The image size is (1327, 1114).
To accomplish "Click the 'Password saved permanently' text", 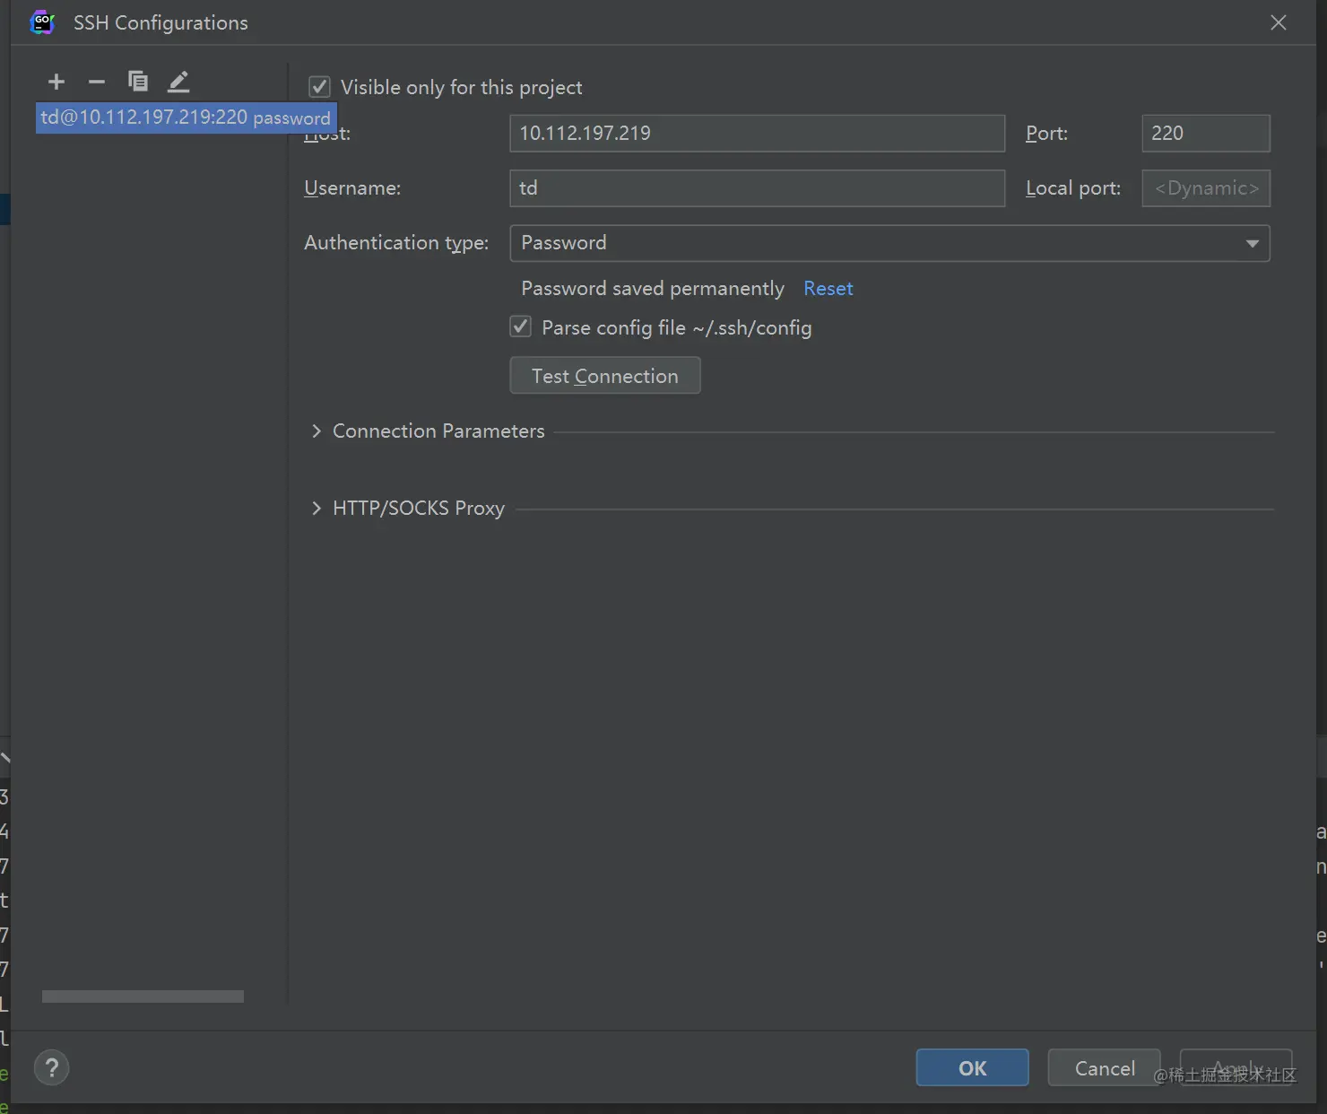I will tap(653, 289).
